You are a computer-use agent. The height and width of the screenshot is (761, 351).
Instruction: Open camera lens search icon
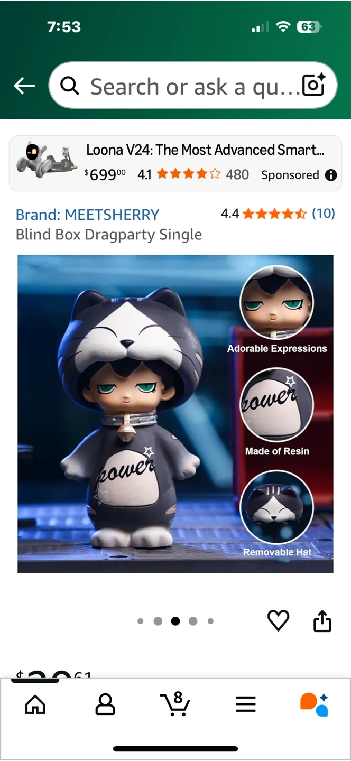point(313,85)
